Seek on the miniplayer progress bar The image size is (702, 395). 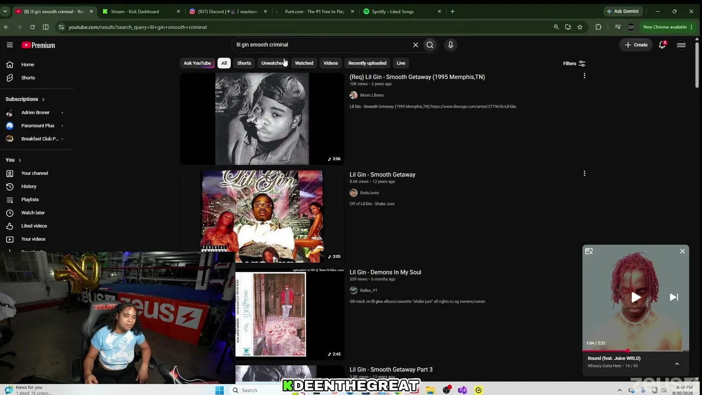636,350
